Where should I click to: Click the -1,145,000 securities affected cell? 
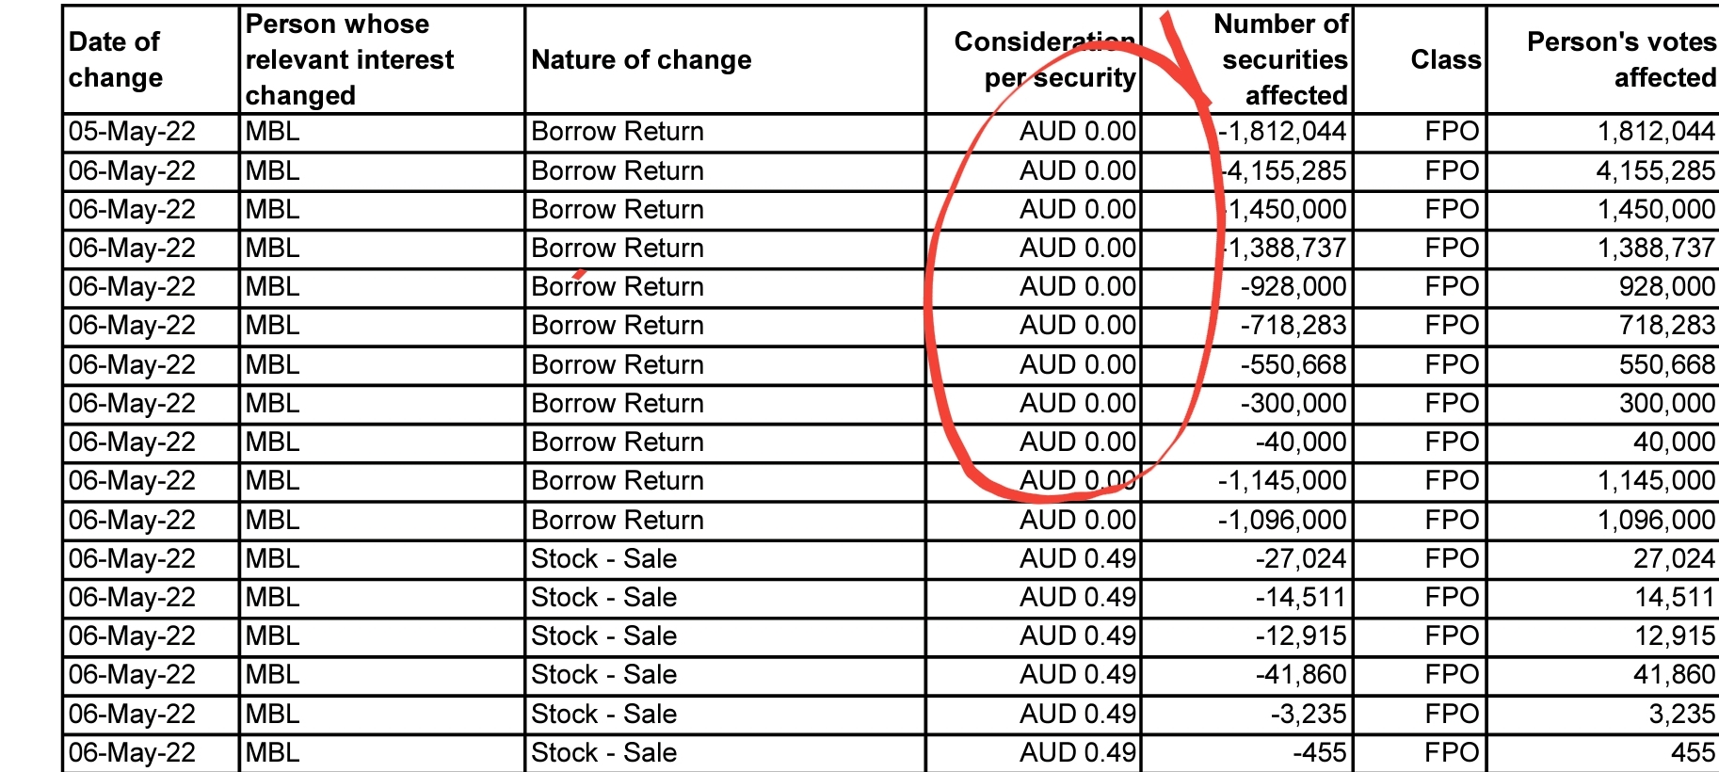[1281, 481]
